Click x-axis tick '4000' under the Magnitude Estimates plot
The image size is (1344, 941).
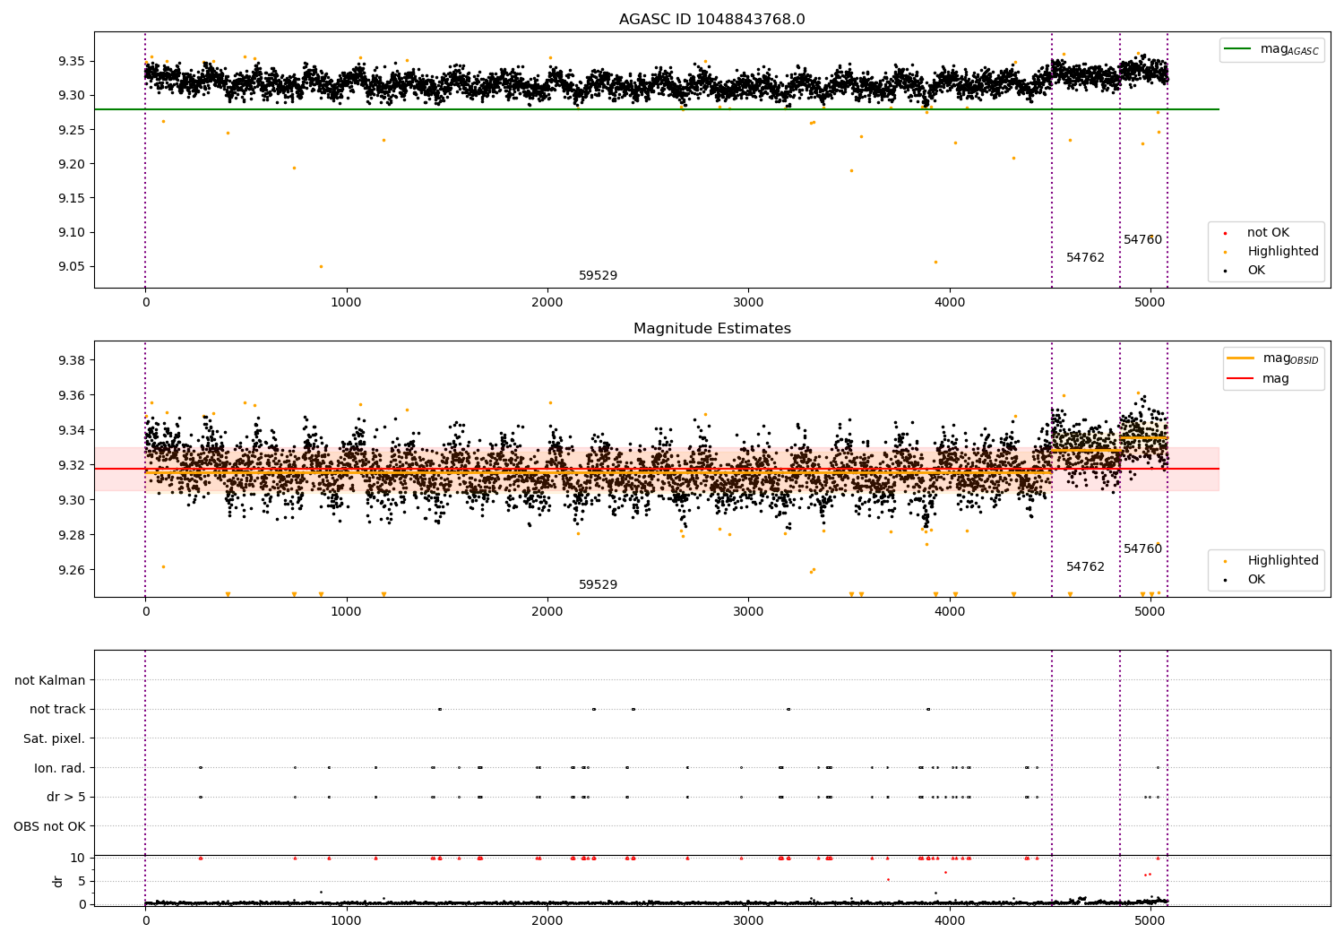pyautogui.click(x=949, y=611)
